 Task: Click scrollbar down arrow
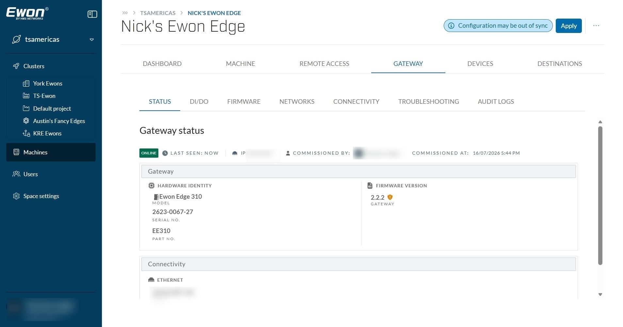pos(600,294)
